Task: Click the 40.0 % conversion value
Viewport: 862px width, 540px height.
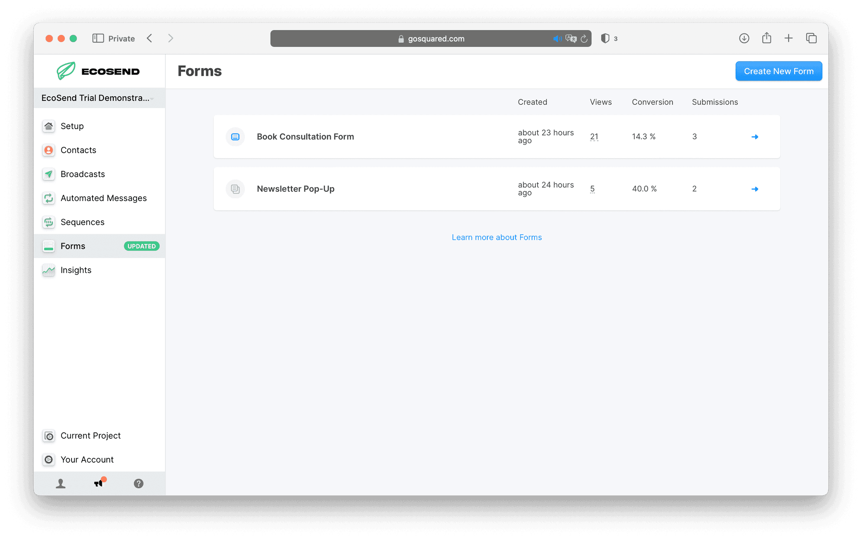Action: [644, 189]
